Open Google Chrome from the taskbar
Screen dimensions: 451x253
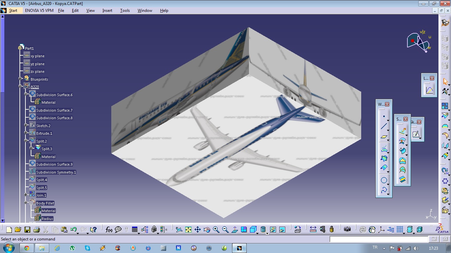(26, 248)
